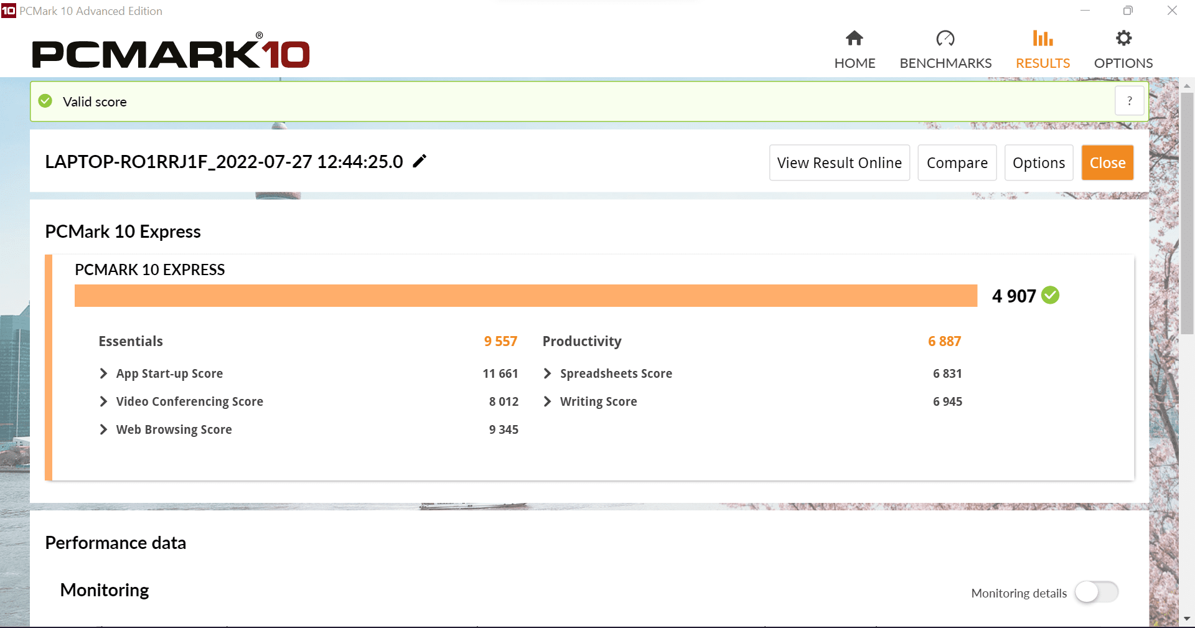Switch to the BENCHMARKS tab label
Image resolution: width=1195 pixels, height=628 pixels.
pyautogui.click(x=945, y=63)
